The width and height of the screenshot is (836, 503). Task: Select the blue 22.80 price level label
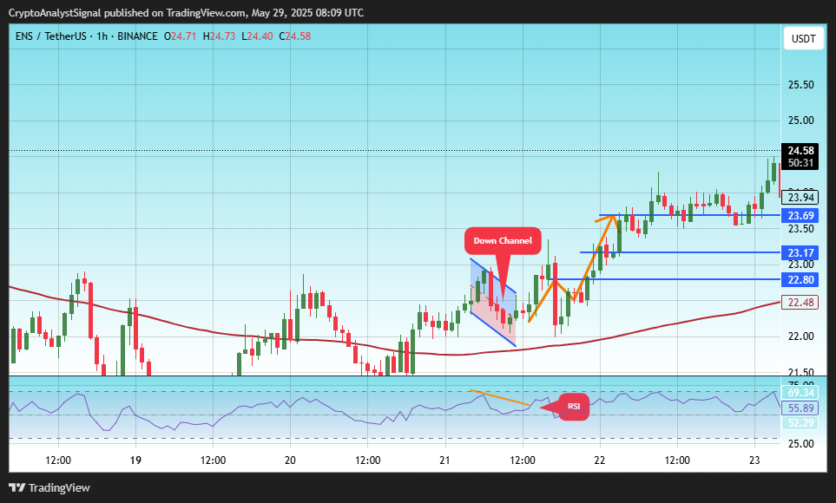[x=800, y=280]
